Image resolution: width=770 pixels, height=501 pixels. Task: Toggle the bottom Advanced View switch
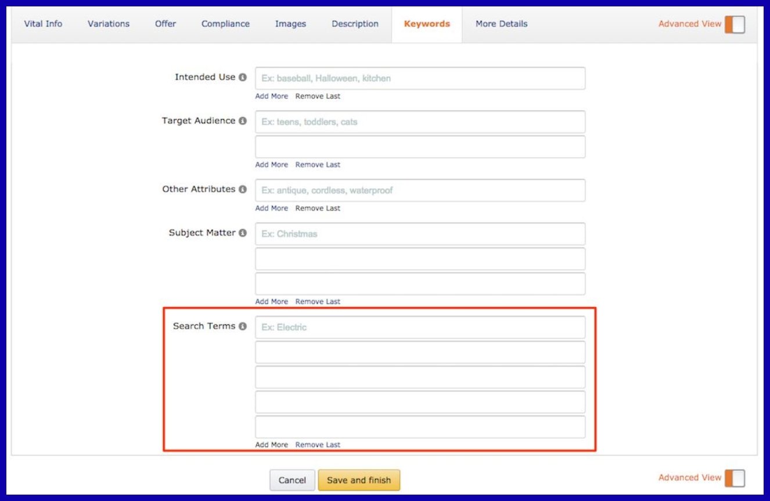tap(735, 478)
